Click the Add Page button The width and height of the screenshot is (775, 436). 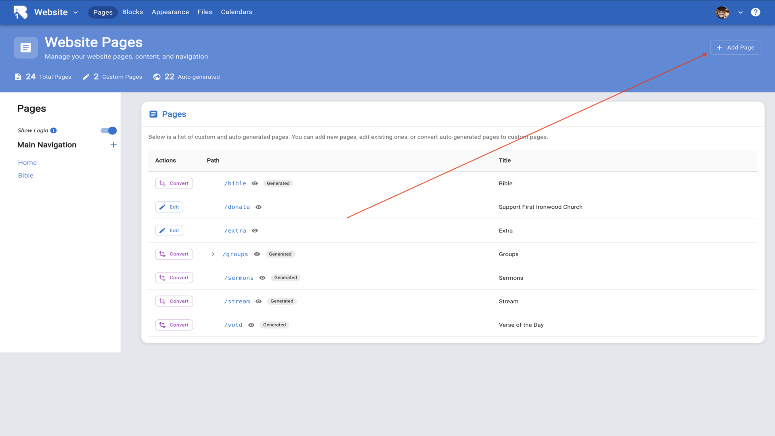[x=735, y=48]
